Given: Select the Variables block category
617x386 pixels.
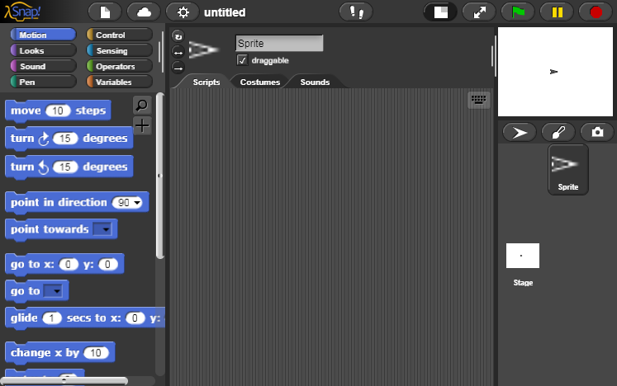Looking at the screenshot, I should (x=118, y=82).
